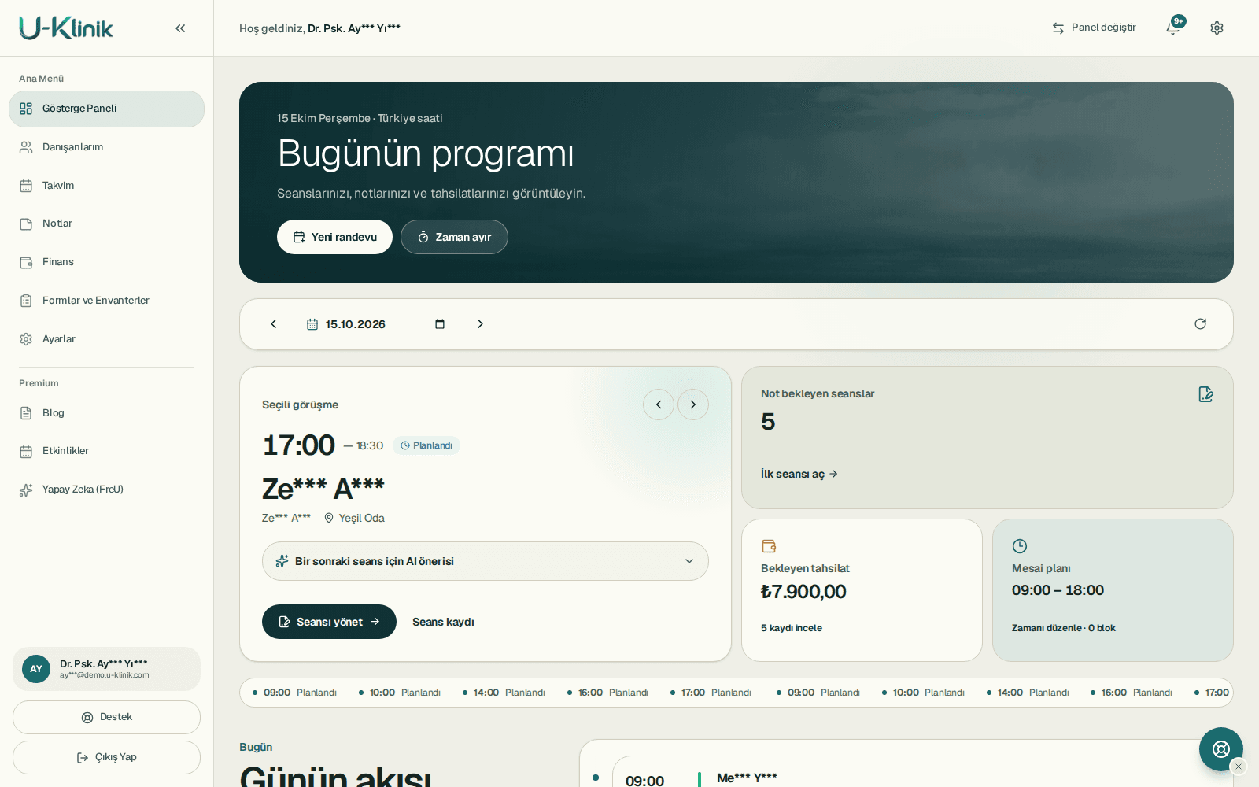Click the refresh icon in date bar
This screenshot has width=1259, height=787.
pos(1200,324)
